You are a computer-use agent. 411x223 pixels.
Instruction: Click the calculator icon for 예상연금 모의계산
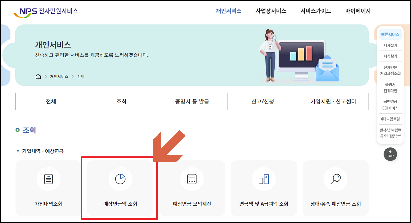[192, 179]
